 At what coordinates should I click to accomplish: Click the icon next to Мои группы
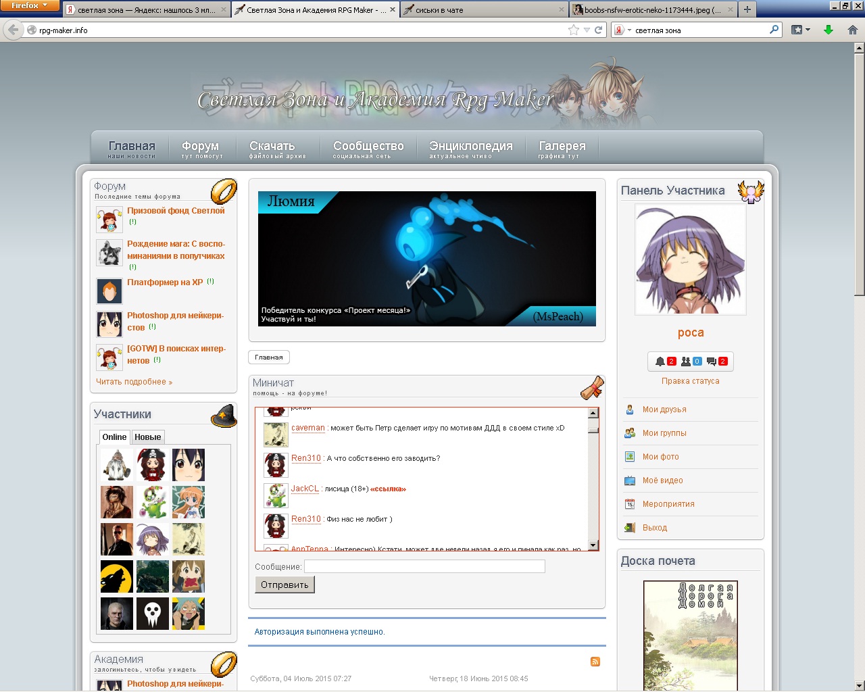pos(630,433)
